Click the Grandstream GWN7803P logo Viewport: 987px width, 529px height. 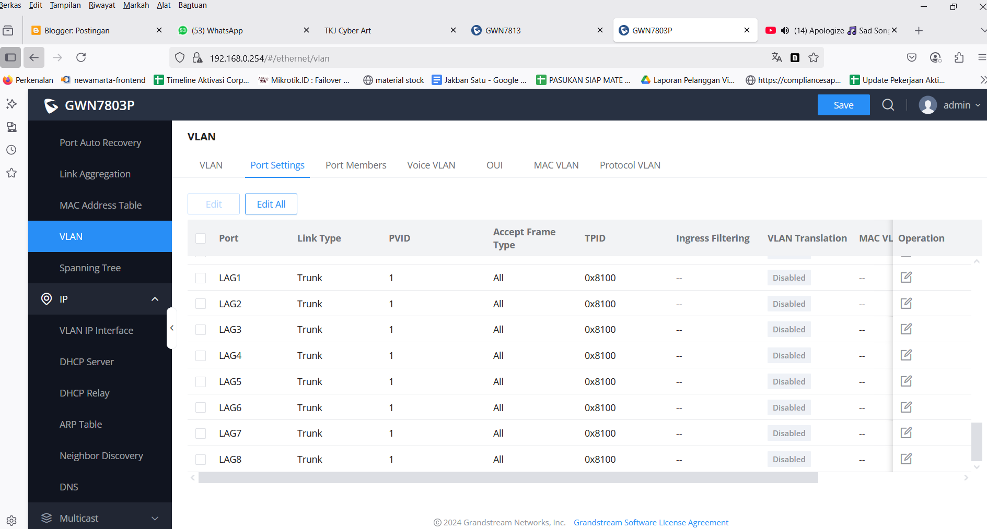point(51,105)
